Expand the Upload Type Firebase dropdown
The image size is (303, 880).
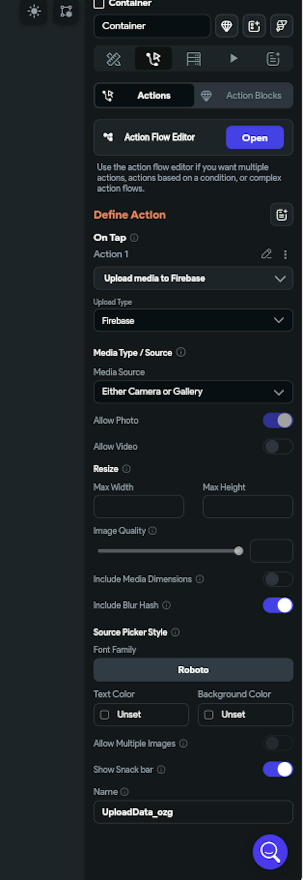(193, 320)
